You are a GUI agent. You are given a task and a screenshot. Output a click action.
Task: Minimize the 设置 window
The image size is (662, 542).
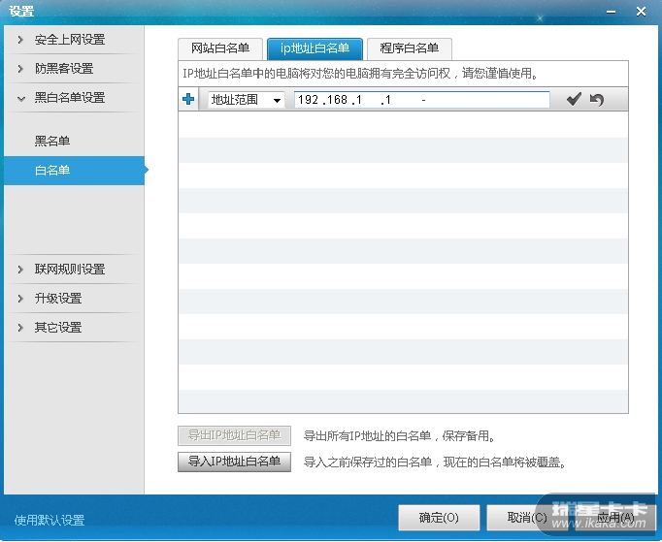click(611, 12)
